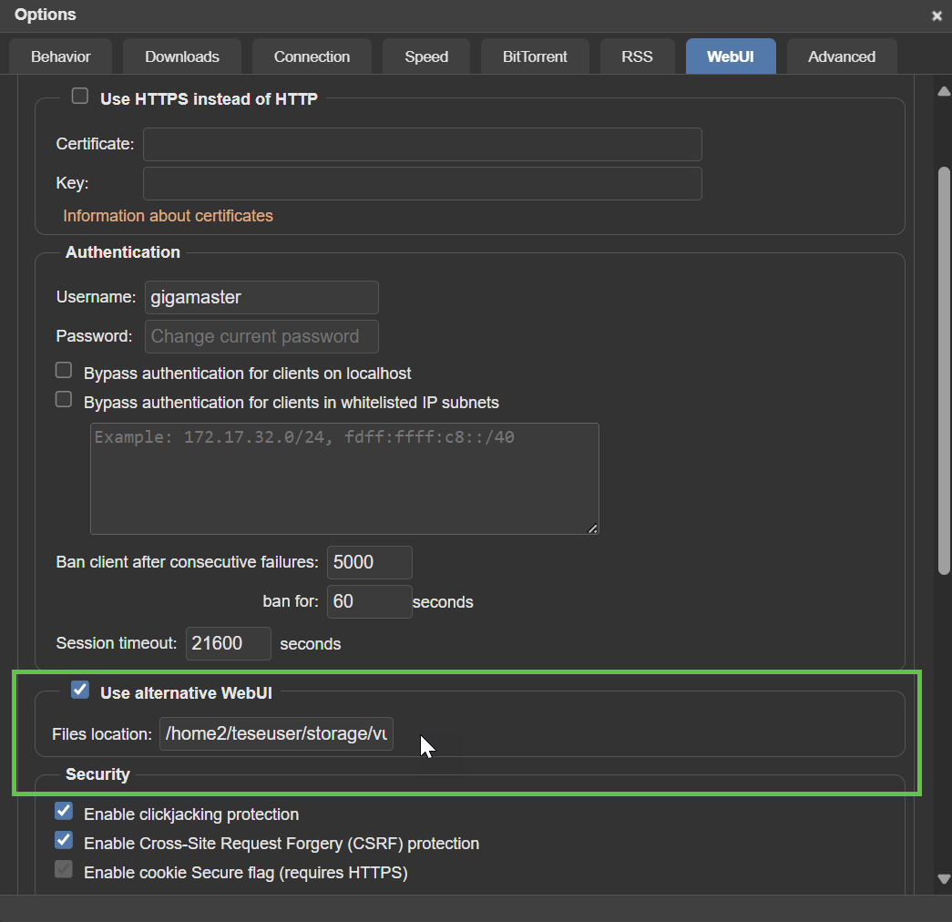The height and width of the screenshot is (922, 952).
Task: Click the whitelisted IP subnets text area
Action: click(344, 478)
